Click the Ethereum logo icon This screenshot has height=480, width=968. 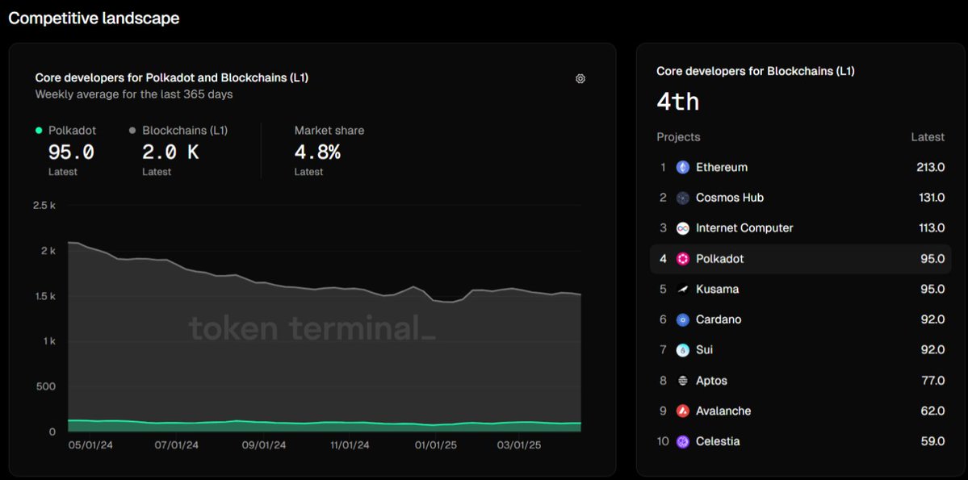(x=683, y=167)
